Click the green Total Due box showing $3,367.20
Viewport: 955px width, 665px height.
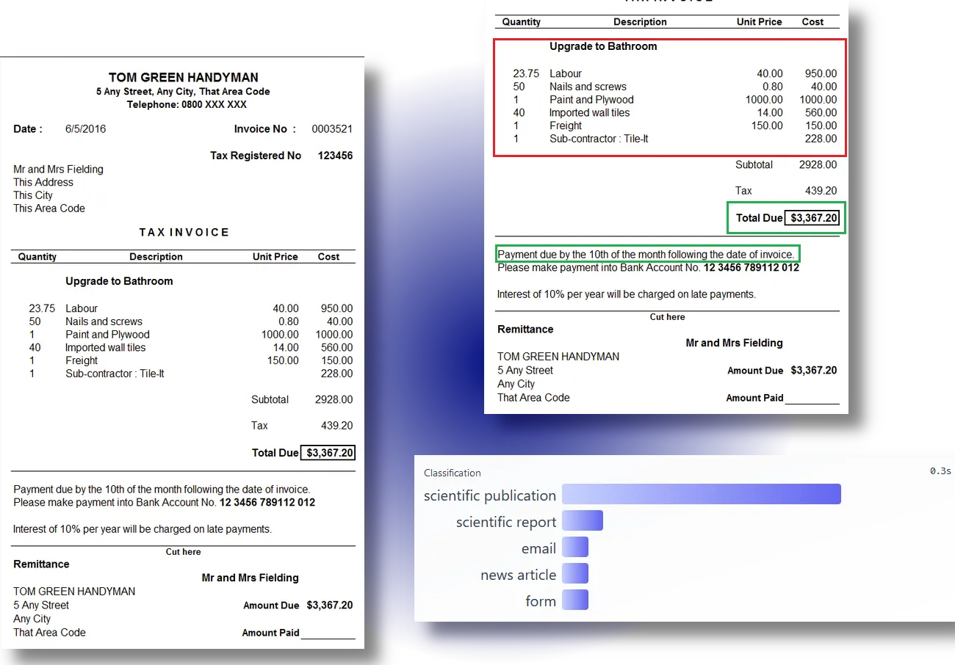tap(785, 217)
